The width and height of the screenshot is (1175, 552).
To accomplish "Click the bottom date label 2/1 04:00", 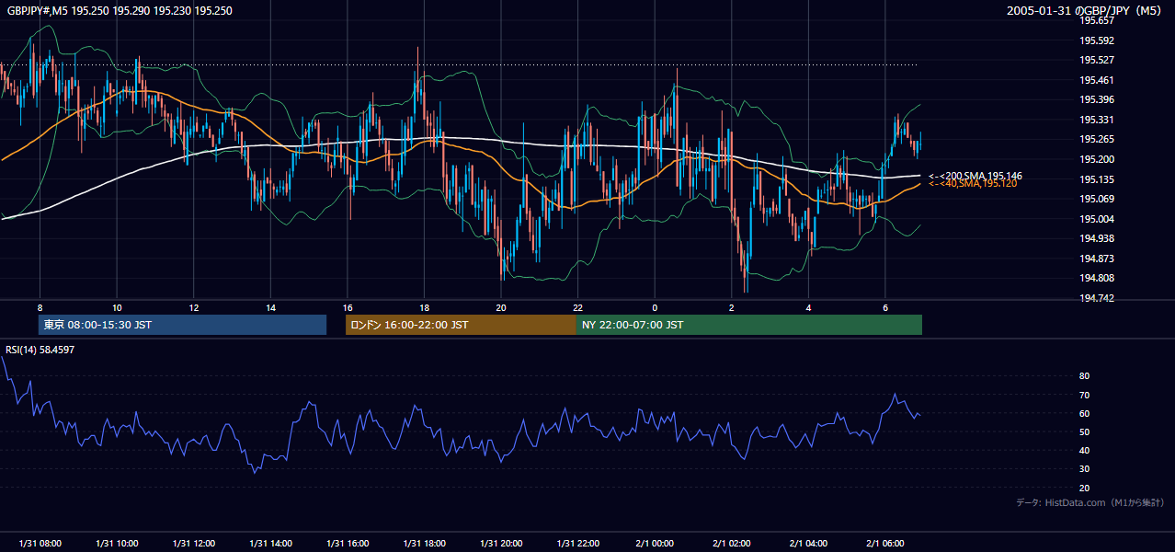I will [809, 544].
